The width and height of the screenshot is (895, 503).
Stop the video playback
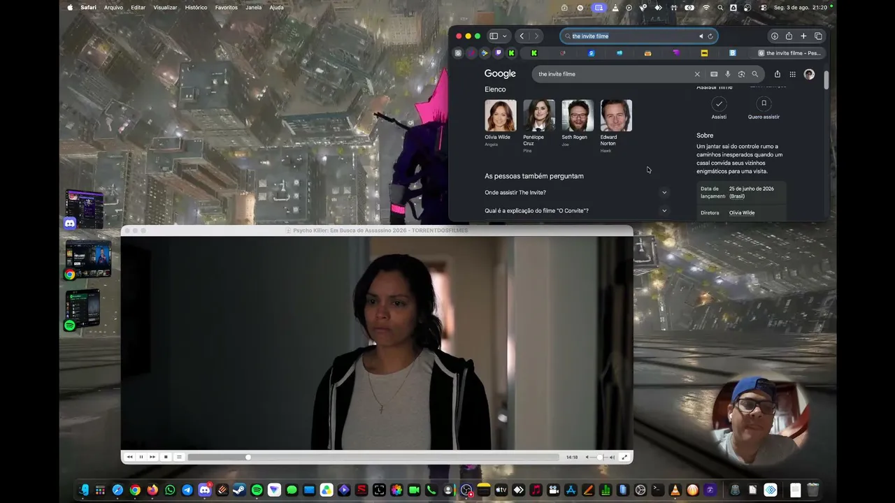point(166,457)
